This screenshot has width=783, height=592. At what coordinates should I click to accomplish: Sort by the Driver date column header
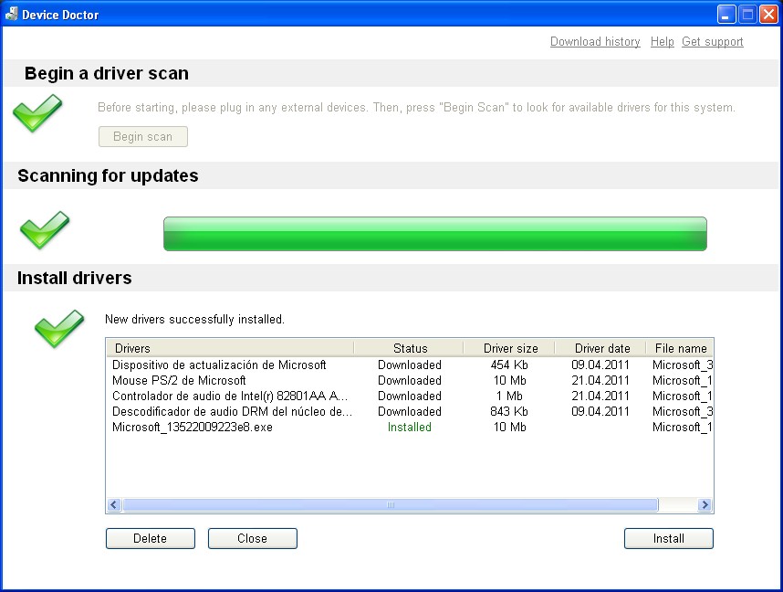click(x=600, y=348)
